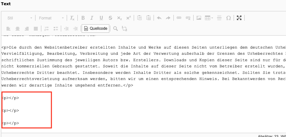This screenshot has height=137, width=286.
Task: Click the insert horizontal line icon
Action: click(219, 18)
